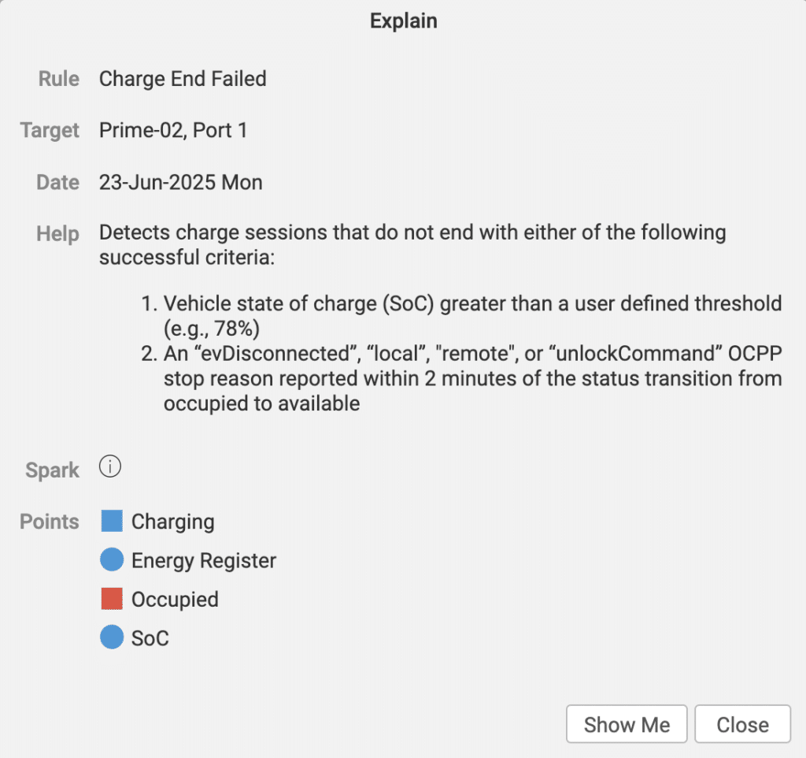Click the Explain dialog title
Image resolution: width=806 pixels, height=758 pixels.
(403, 20)
